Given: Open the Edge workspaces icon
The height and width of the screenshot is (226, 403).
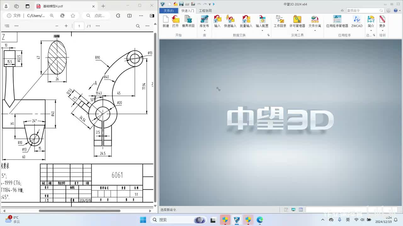Looking at the screenshot, I should [x=17, y=6].
